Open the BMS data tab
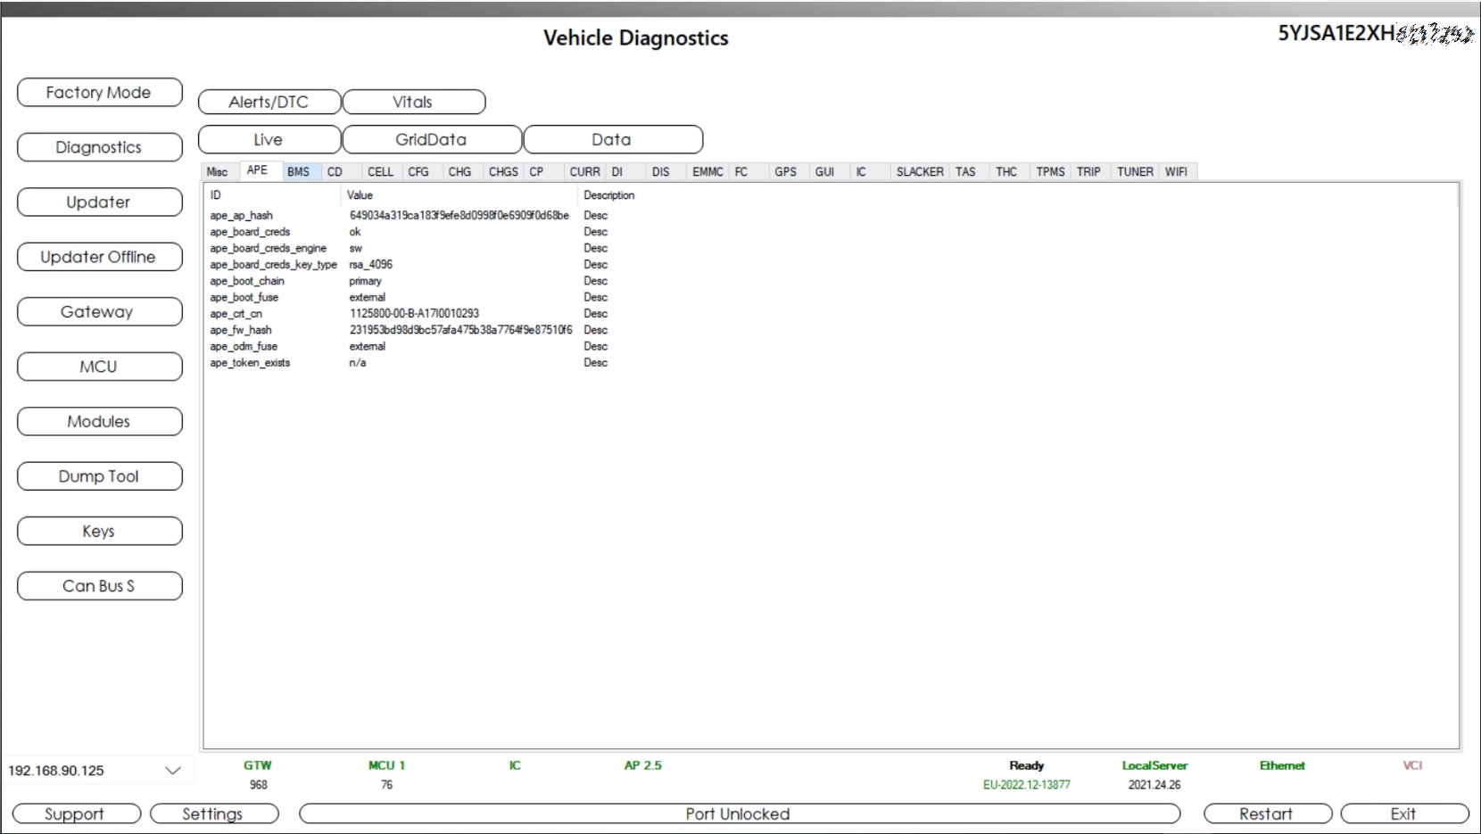Image resolution: width=1481 pixels, height=834 pixels. [299, 172]
